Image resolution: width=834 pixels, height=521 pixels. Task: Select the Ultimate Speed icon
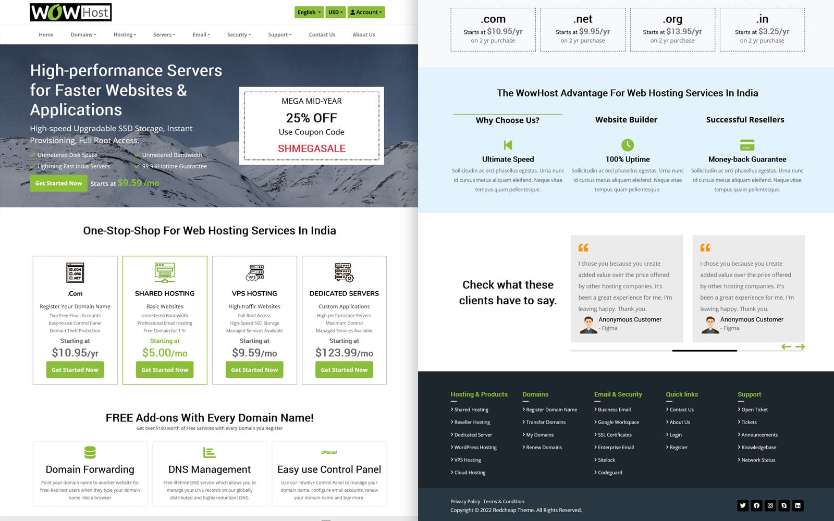(508, 145)
